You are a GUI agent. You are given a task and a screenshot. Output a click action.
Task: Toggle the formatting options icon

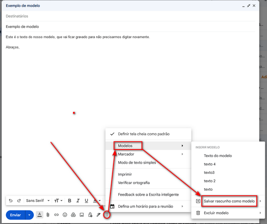coord(40,215)
